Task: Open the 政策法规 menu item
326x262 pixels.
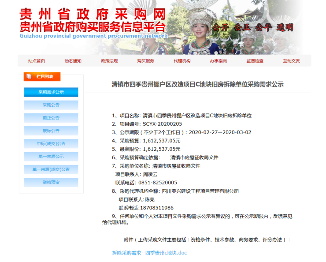Action: point(109,61)
